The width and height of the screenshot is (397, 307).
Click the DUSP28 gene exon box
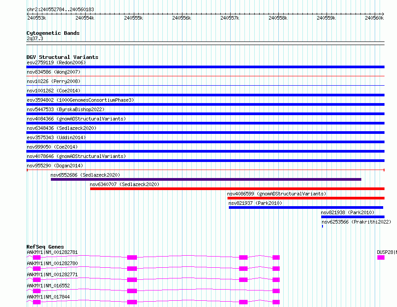point(380,257)
